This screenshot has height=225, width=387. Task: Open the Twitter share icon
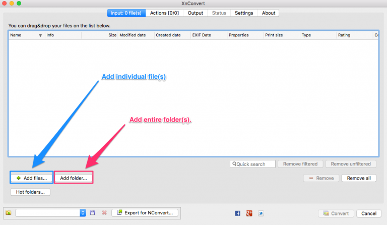[x=261, y=213]
